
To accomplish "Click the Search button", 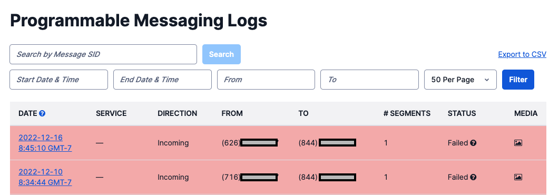I will click(221, 54).
